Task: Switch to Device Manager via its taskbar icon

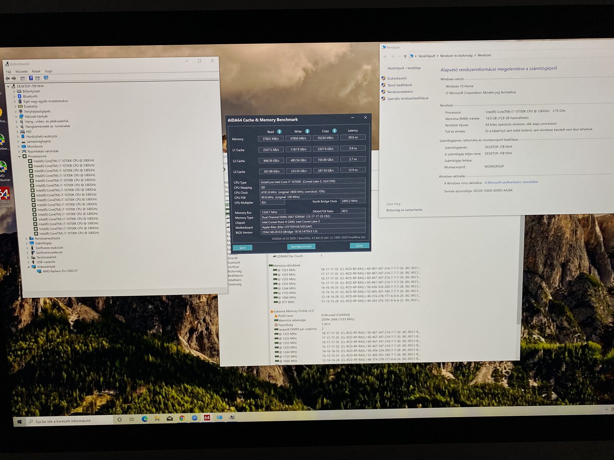Action: (232, 417)
